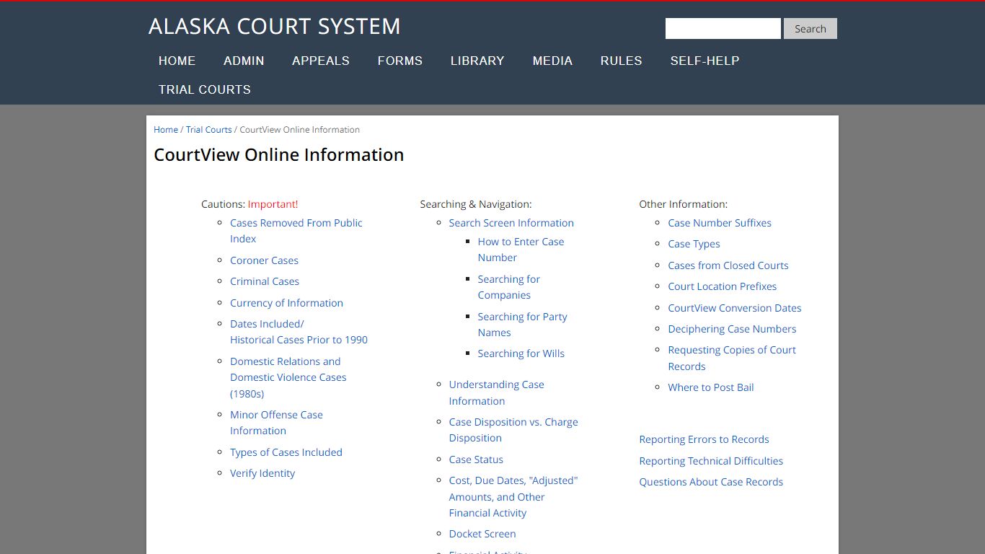Open the Case Status link

pos(476,460)
